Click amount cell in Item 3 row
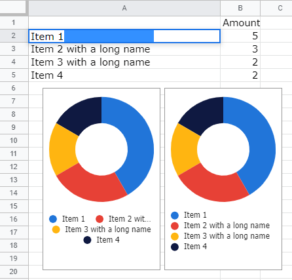This screenshot has height=280, width=292. (240, 62)
